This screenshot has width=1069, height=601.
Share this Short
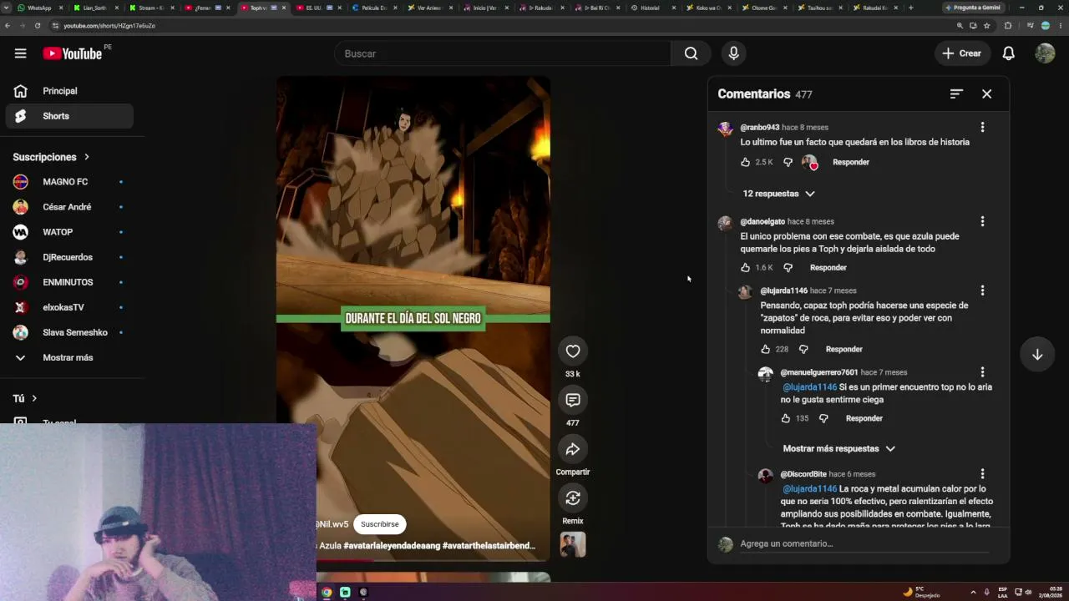pyautogui.click(x=573, y=449)
